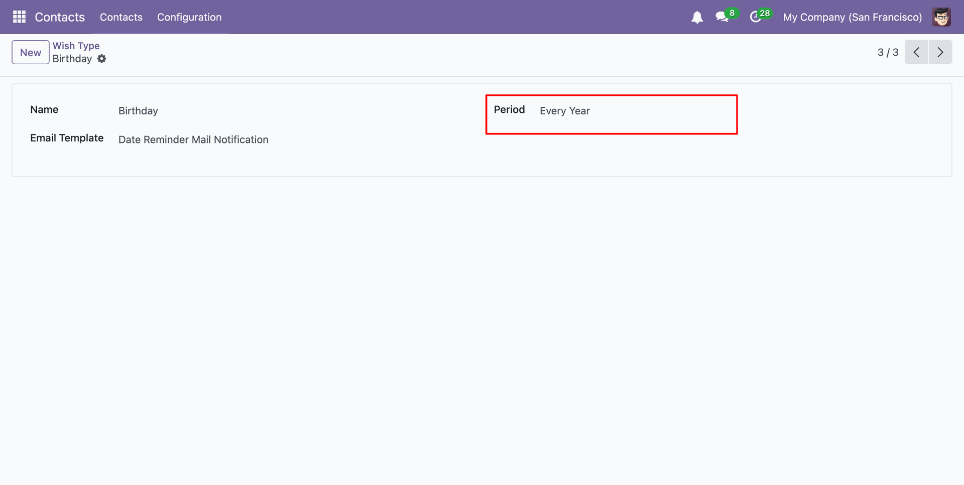This screenshot has height=485, width=964.
Task: Click the New button
Action: point(31,52)
